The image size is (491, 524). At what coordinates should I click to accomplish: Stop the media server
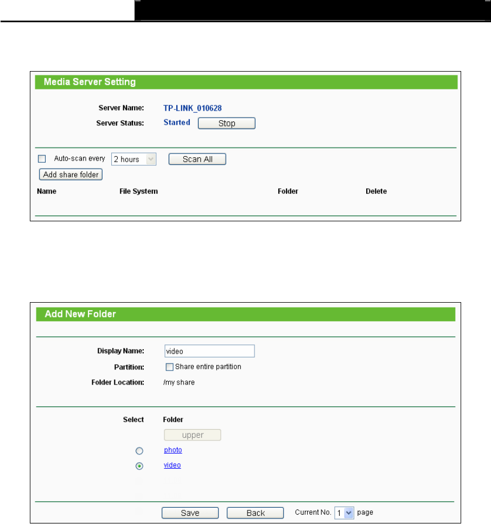click(227, 123)
